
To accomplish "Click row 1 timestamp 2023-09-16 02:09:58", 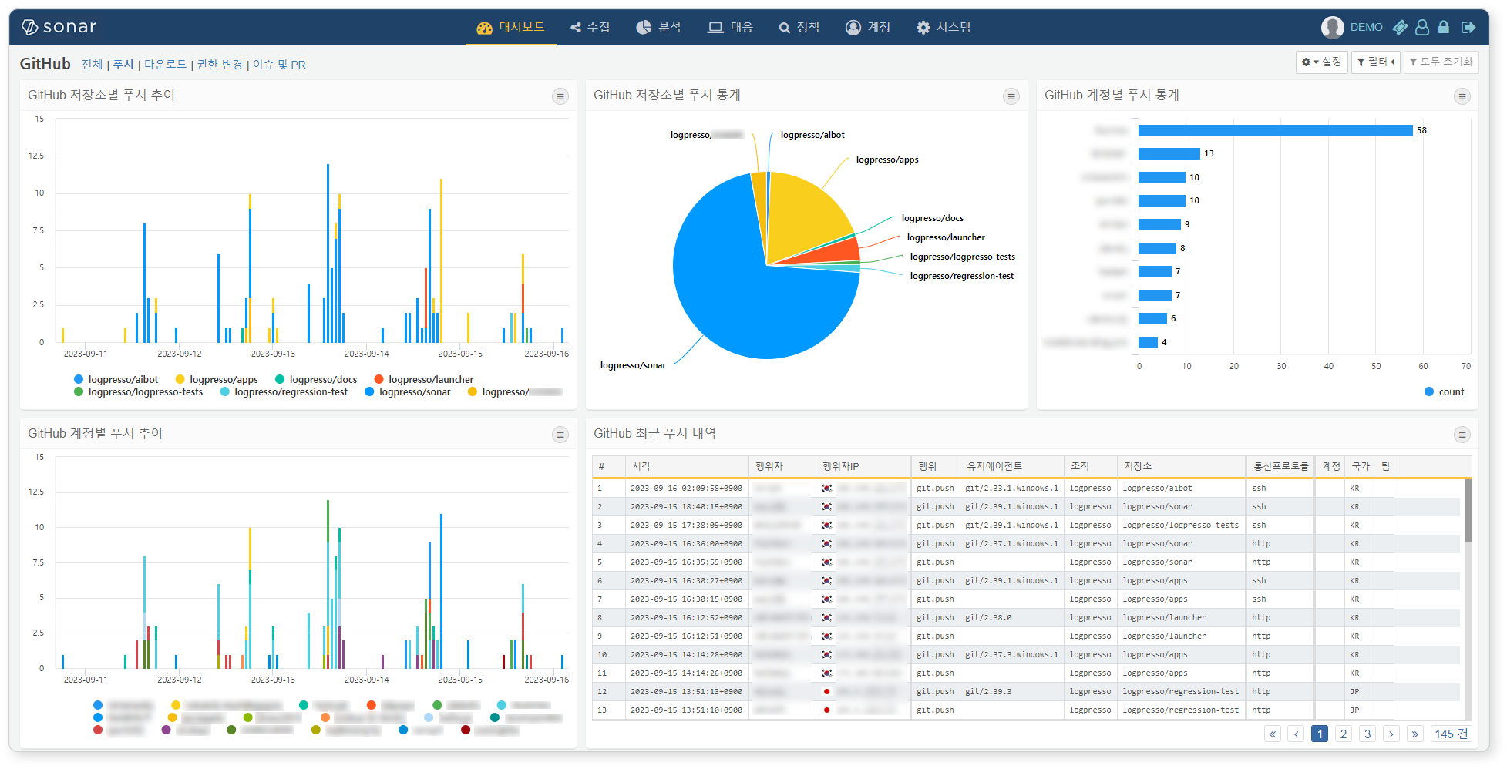I will tap(686, 489).
